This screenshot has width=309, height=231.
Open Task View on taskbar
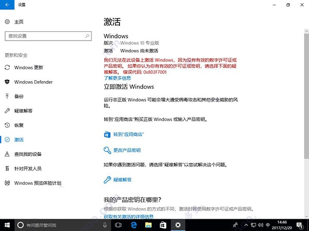(x=118, y=225)
